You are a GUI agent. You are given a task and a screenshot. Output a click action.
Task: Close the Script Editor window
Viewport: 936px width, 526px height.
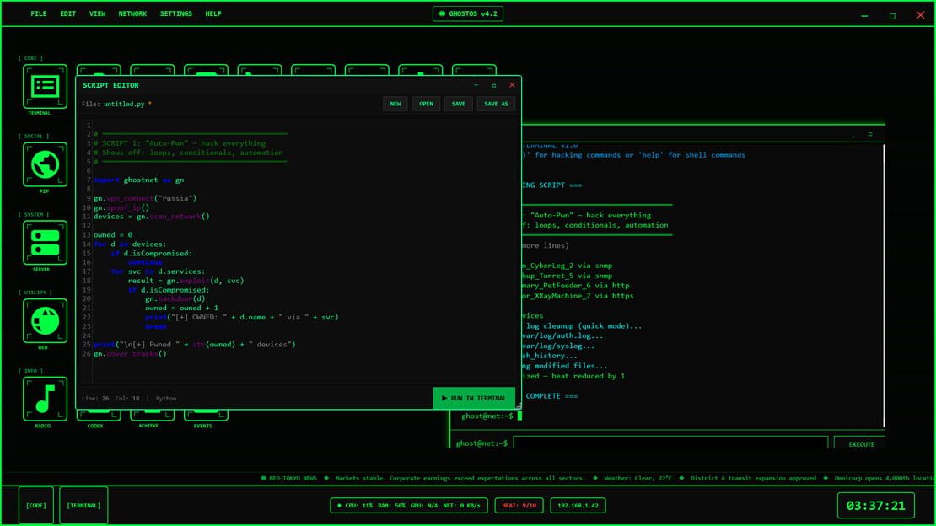[x=512, y=85]
